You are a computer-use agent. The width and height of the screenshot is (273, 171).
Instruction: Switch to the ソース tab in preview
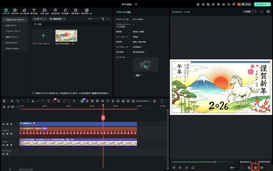(187, 12)
